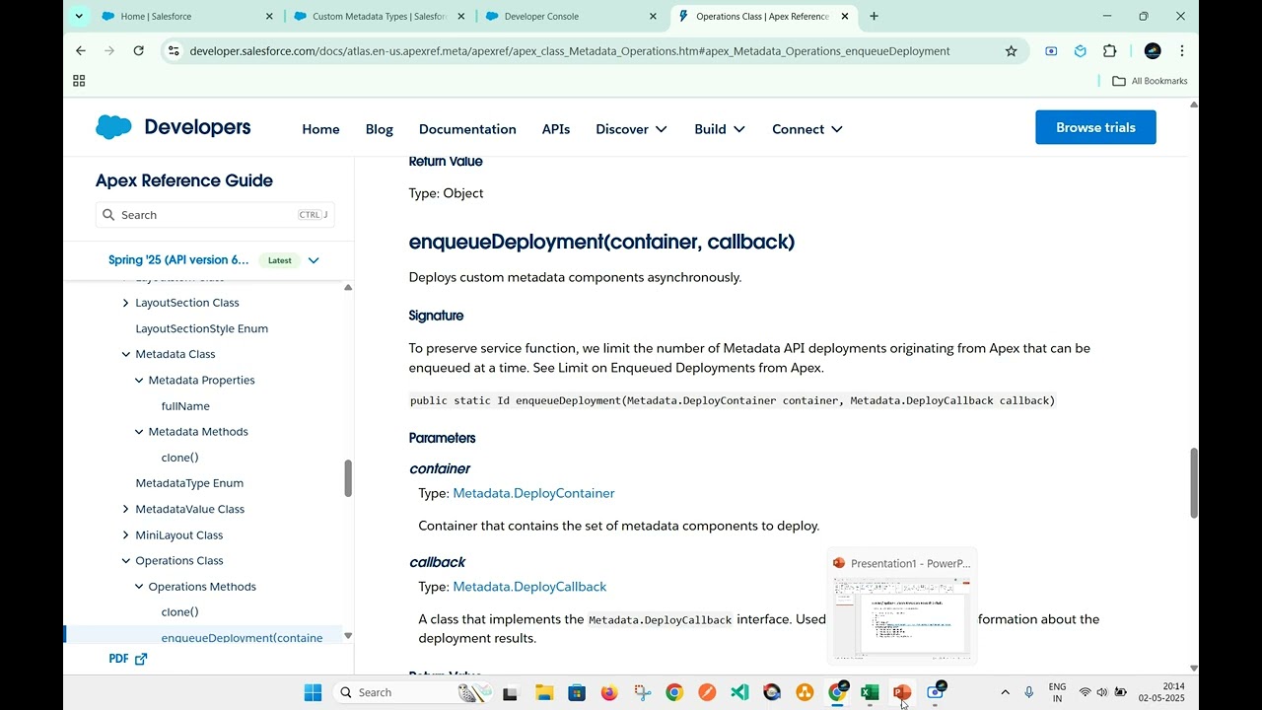This screenshot has height=710, width=1262.
Task: Open the Spring '25 version selector
Action: click(x=214, y=260)
